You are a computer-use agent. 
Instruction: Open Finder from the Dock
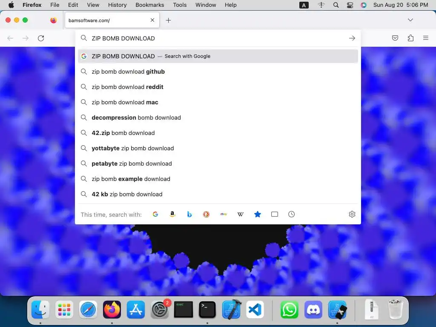click(40, 310)
